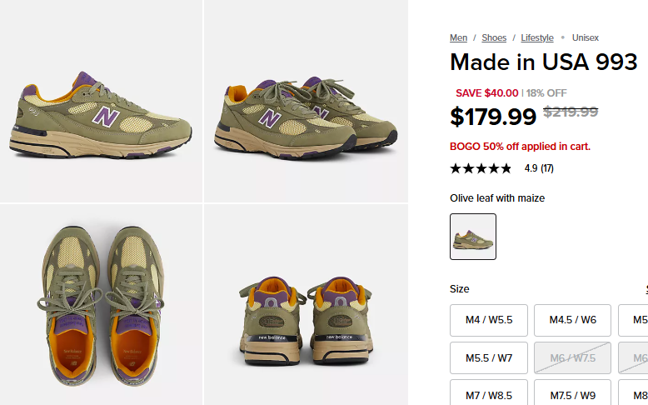Open the Shoes breadcrumb link
The height and width of the screenshot is (405, 648).
coord(494,37)
